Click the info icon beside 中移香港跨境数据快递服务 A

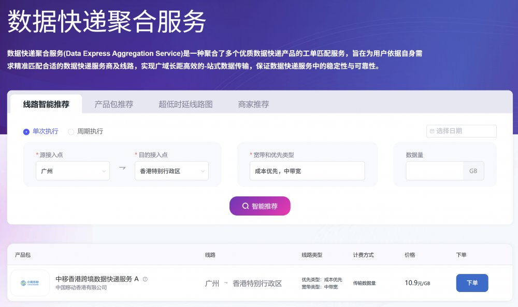[145, 279]
